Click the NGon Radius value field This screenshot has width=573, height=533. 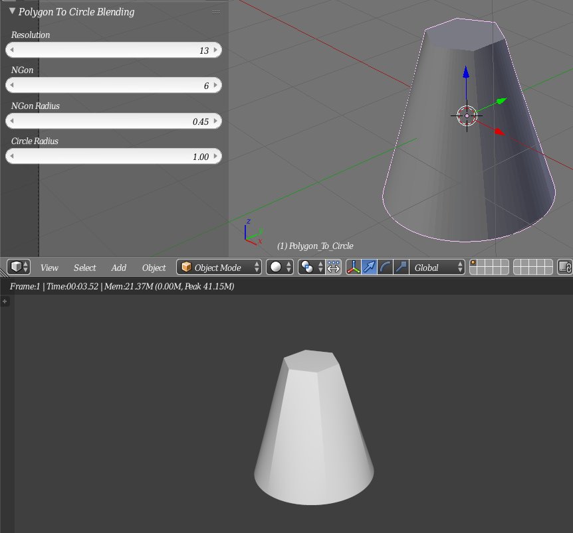click(113, 121)
